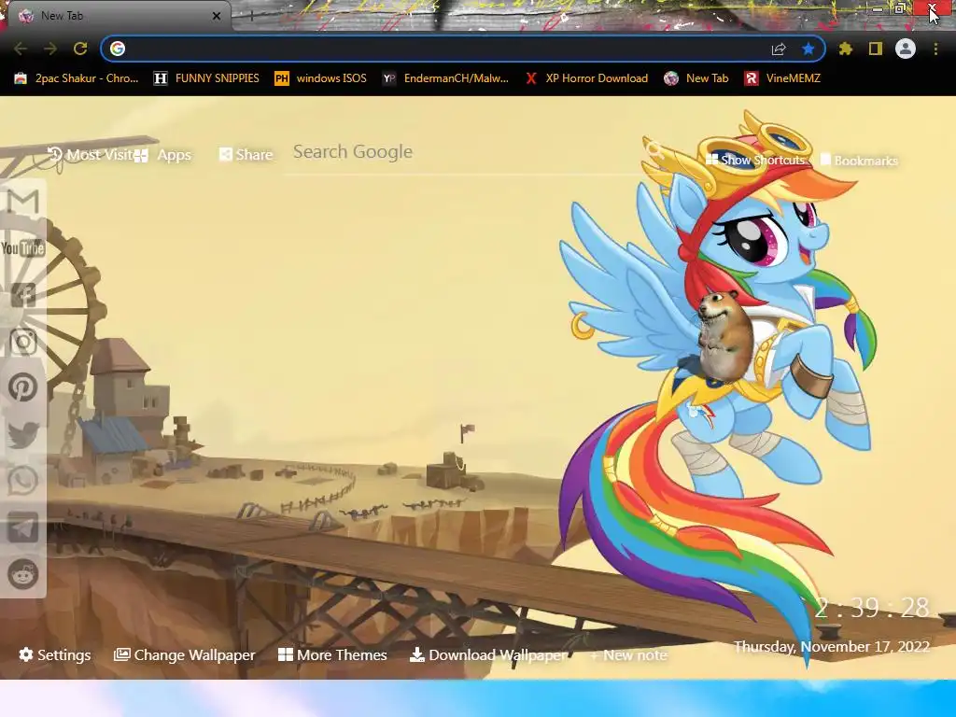Open the Extensions puzzle icon
Image resolution: width=956 pixels, height=717 pixels.
846,49
